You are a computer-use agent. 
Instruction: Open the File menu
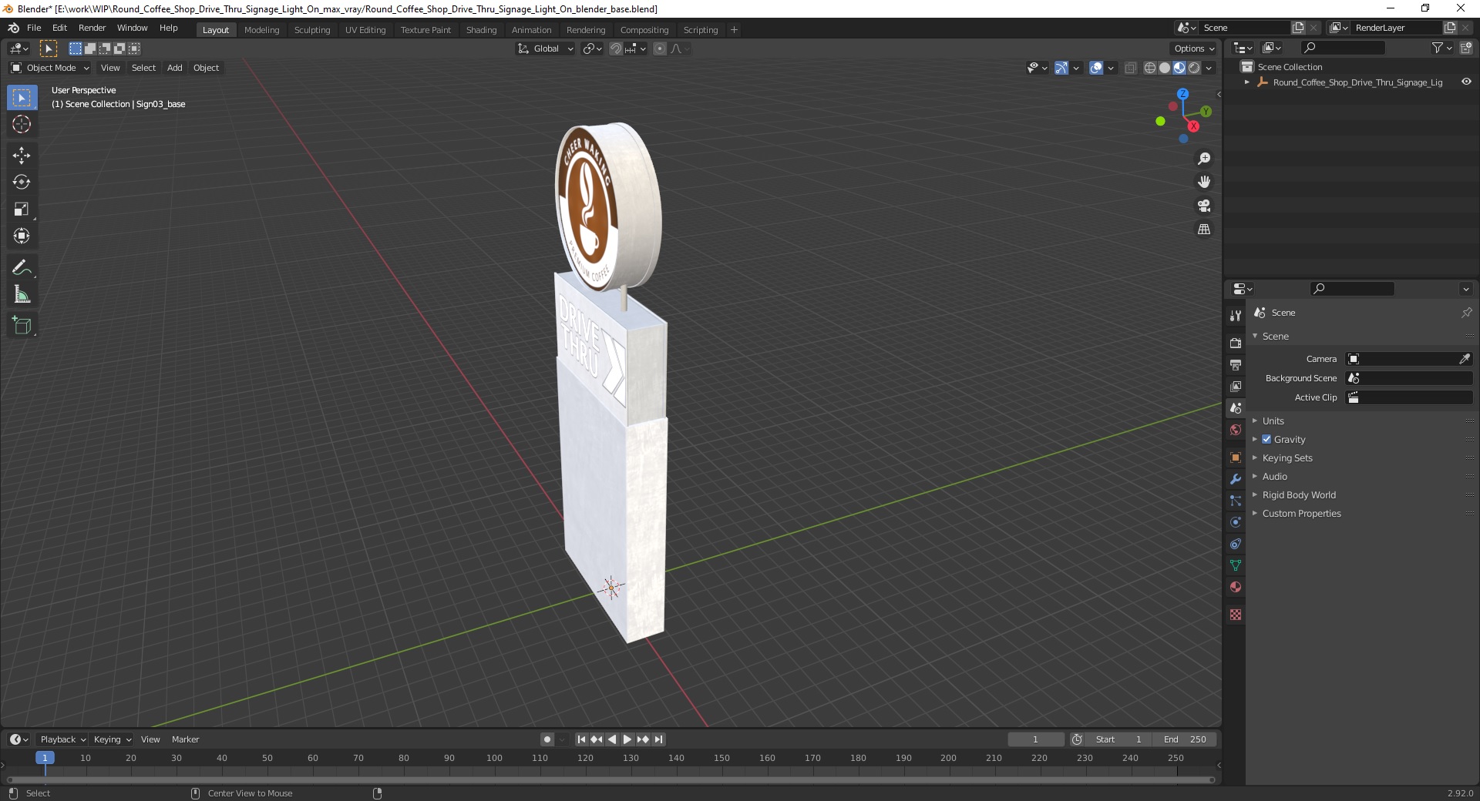[x=34, y=28]
